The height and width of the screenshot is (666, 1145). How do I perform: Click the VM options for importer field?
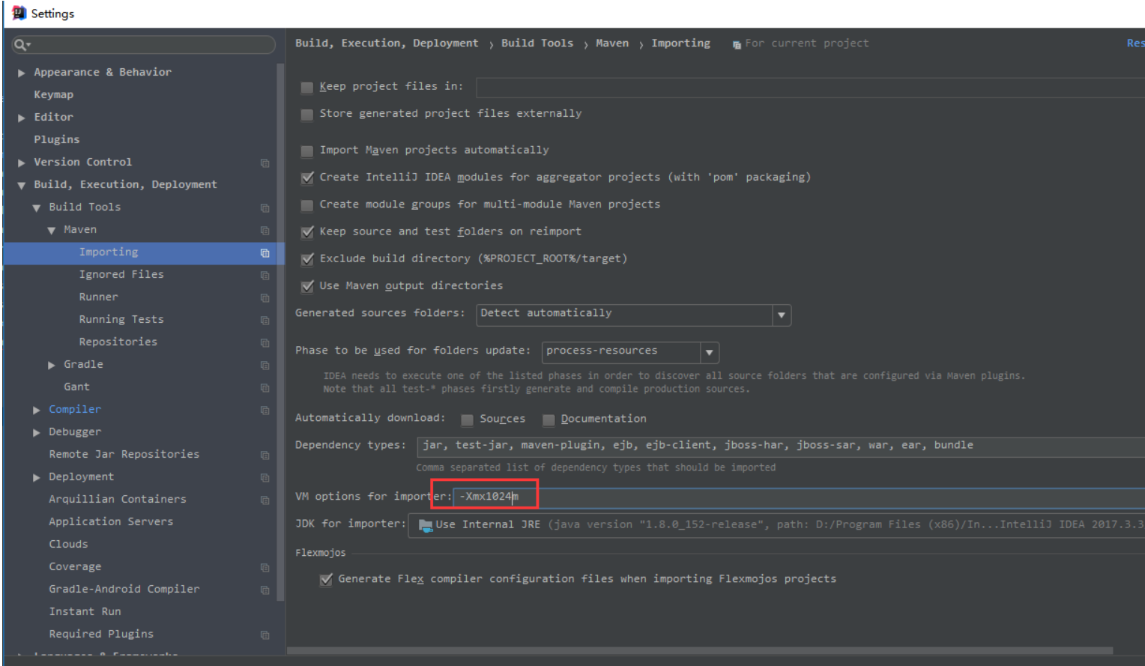(799, 497)
